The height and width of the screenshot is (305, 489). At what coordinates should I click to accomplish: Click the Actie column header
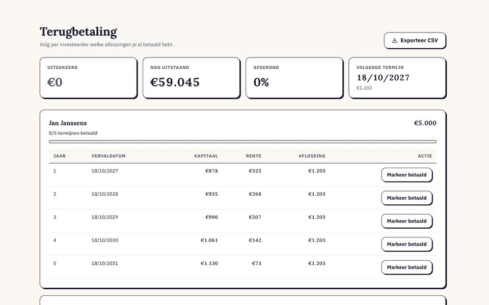pyautogui.click(x=425, y=156)
